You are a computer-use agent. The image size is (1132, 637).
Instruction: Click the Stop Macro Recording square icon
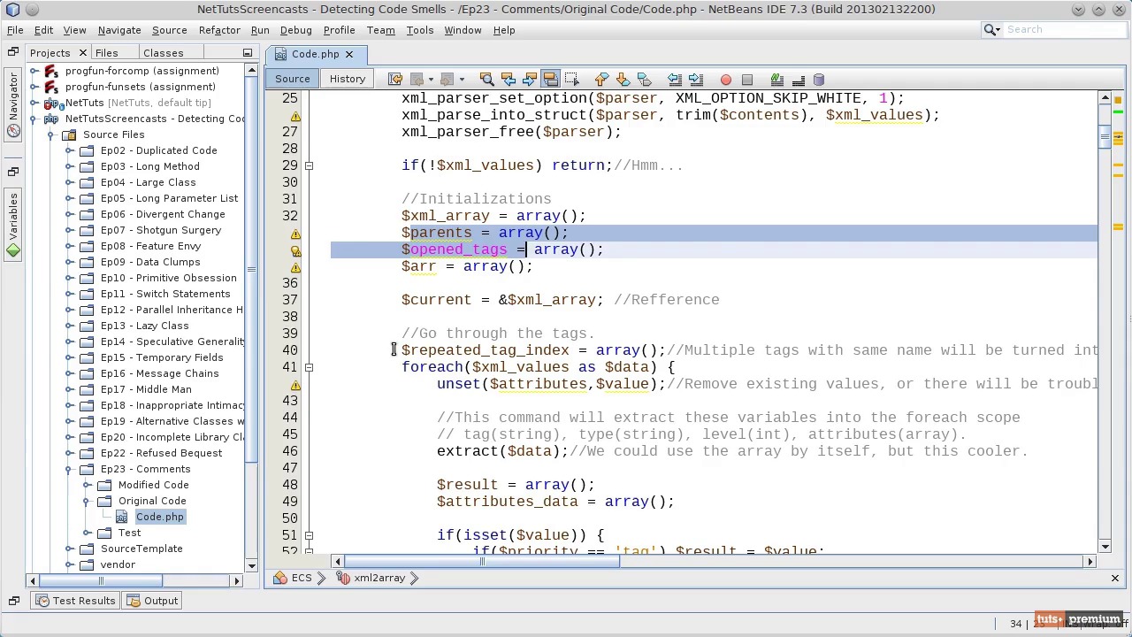[x=747, y=80]
